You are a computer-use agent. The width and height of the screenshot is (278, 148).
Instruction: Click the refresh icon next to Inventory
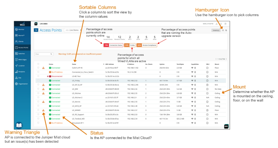(x=226, y=30)
